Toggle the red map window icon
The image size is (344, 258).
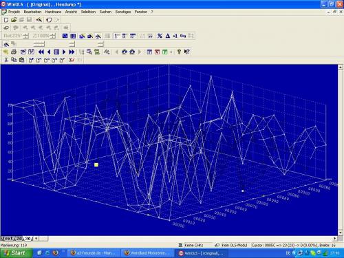[157, 52]
